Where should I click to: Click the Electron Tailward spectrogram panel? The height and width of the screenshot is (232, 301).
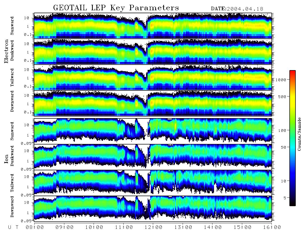[x=153, y=77]
